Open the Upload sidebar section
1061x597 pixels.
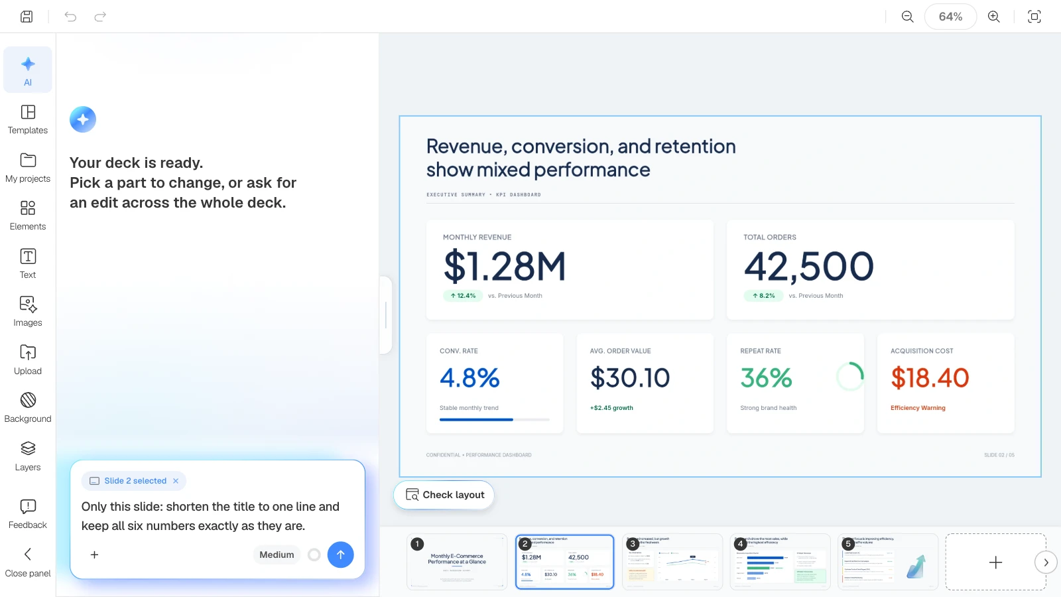[x=28, y=360]
